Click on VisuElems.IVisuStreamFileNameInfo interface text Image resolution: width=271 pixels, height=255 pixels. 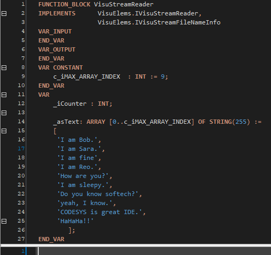(x=159, y=22)
